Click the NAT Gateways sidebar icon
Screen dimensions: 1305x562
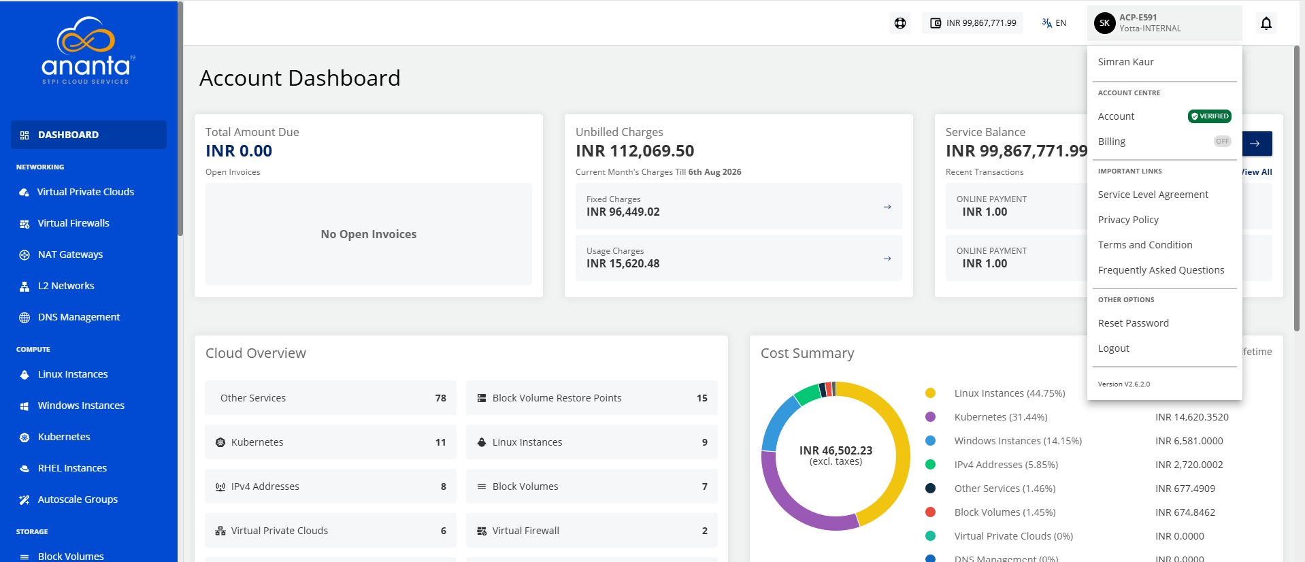pyautogui.click(x=24, y=255)
